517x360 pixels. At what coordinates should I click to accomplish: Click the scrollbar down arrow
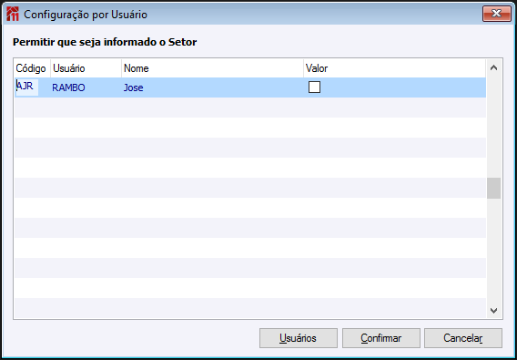(x=493, y=310)
